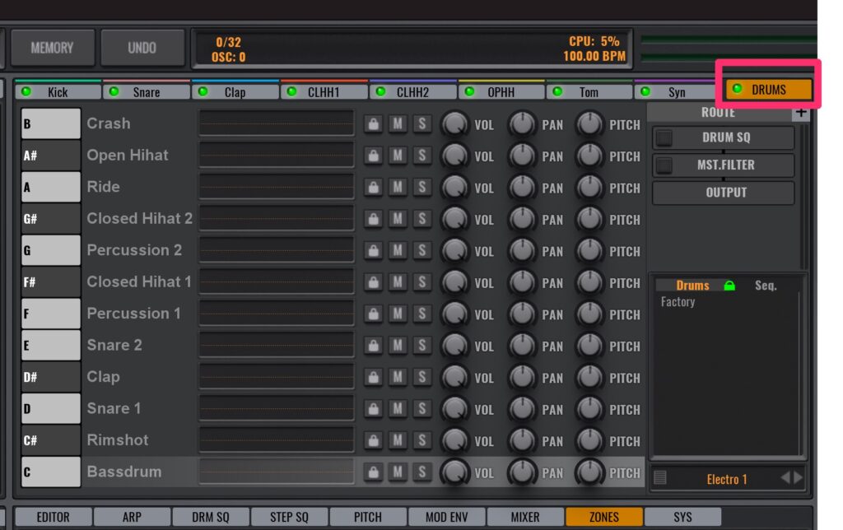Mute the Bassdrum zone
The height and width of the screenshot is (530, 843).
click(398, 472)
